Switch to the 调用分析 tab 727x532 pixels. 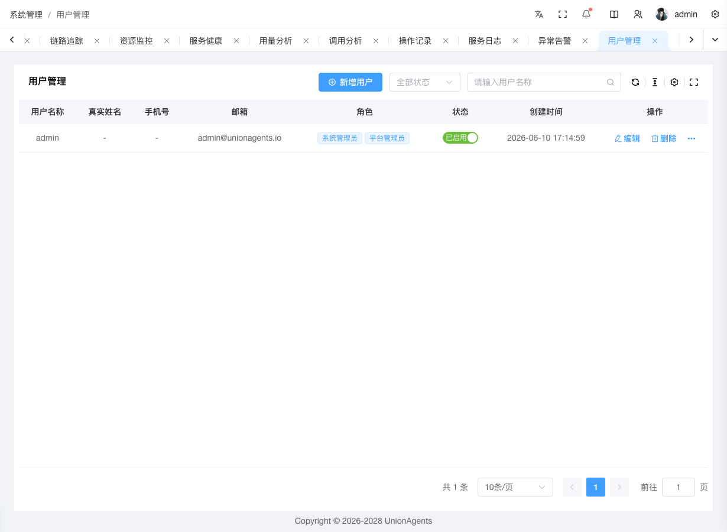point(345,41)
